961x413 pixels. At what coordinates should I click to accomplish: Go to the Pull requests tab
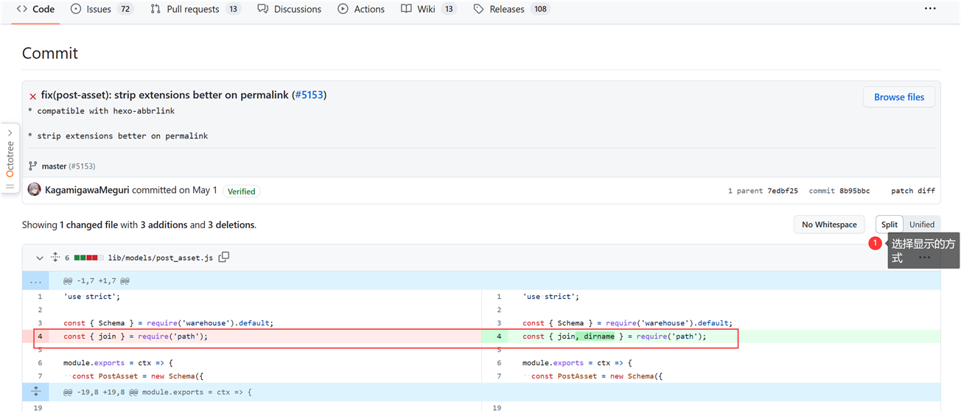tap(194, 9)
